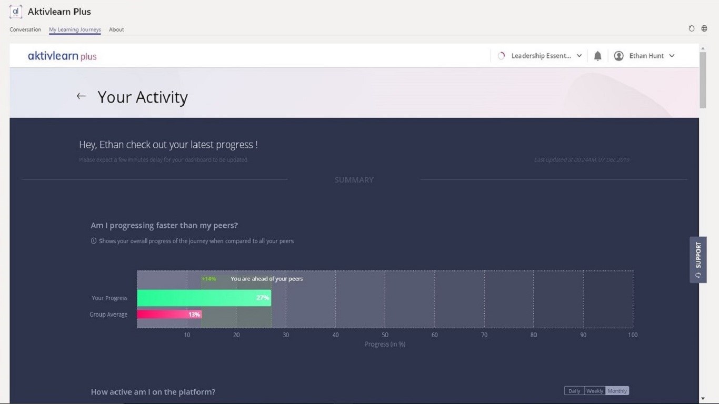This screenshot has height=404, width=719.
Task: Click the user avatar icon
Action: (x=619, y=56)
